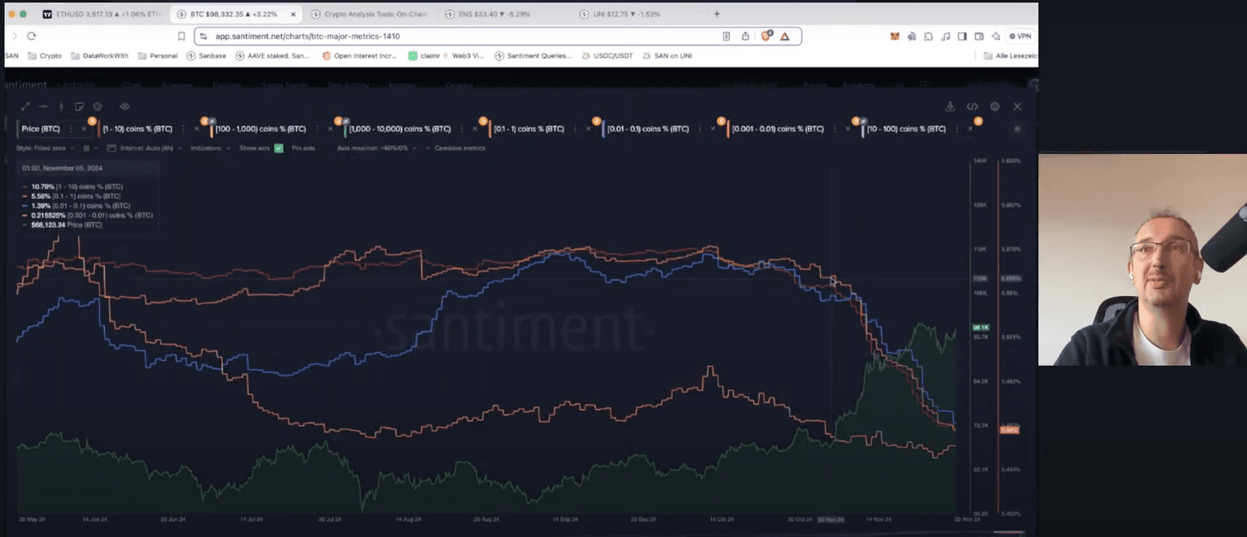Toggle the Show axis checkbox

(278, 148)
